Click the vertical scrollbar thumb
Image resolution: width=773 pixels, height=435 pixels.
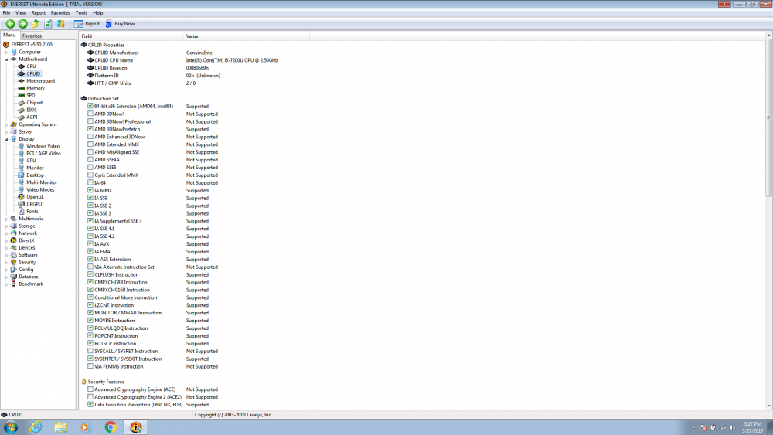tap(768, 118)
